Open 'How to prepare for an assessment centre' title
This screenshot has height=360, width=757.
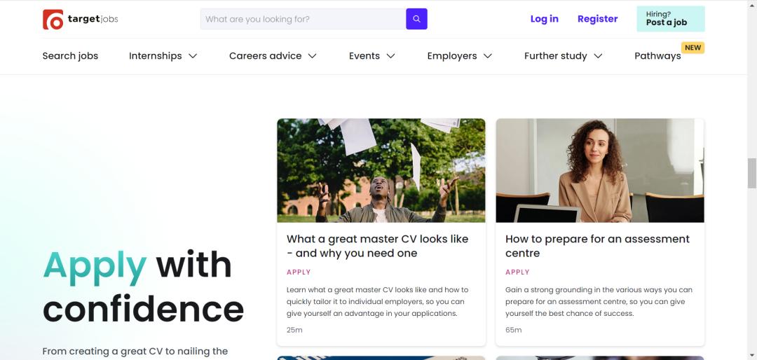click(598, 246)
